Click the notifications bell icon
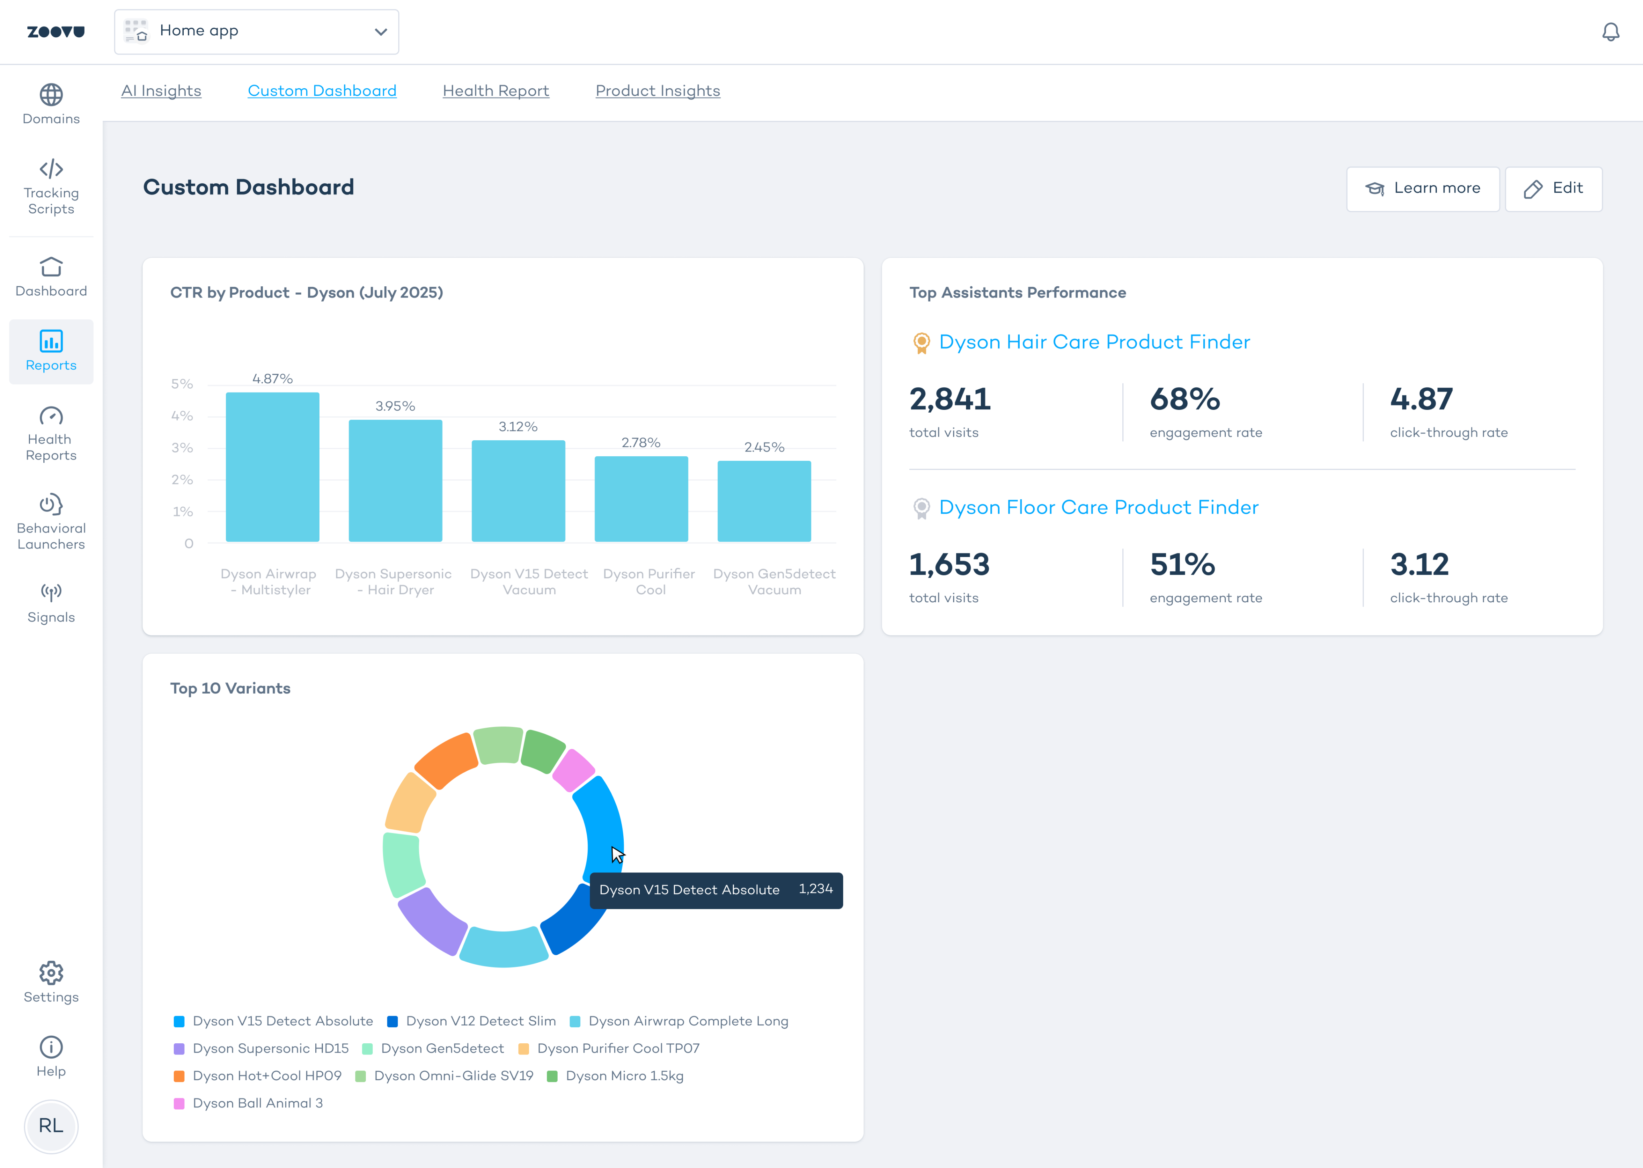This screenshot has height=1168, width=1643. tap(1610, 32)
